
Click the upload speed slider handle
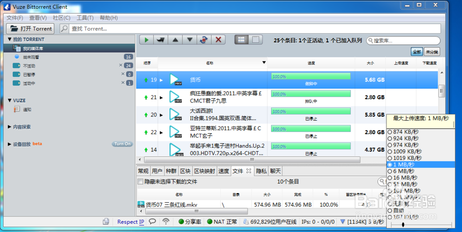403,225
